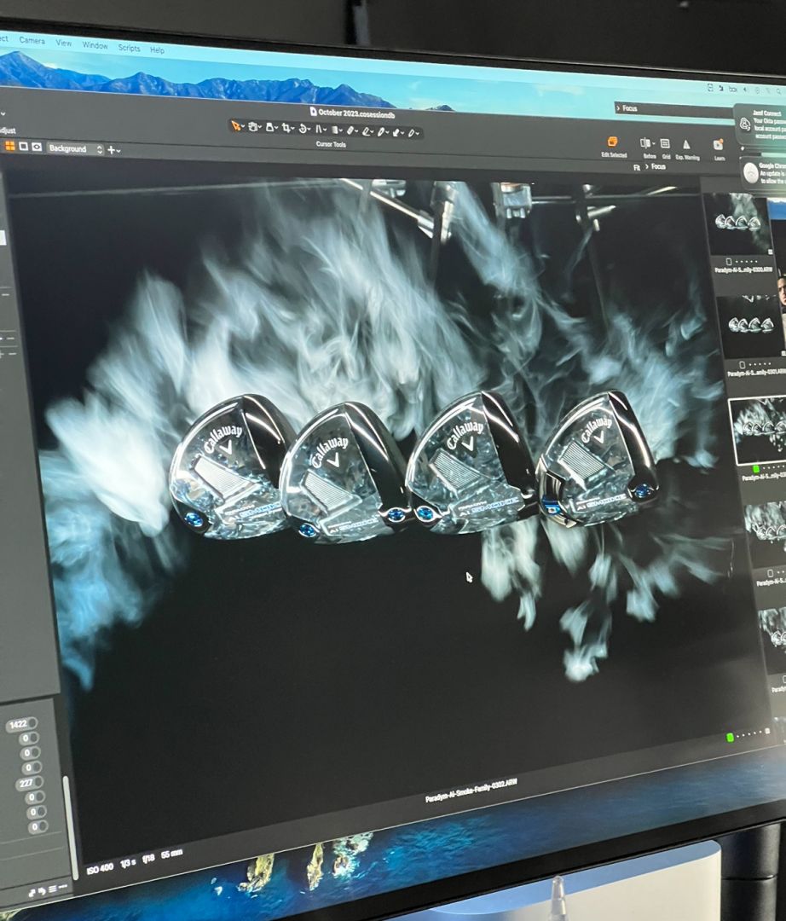
Task: Click the three-lines list icon at panel bottom
Action: pyautogui.click(x=52, y=889)
